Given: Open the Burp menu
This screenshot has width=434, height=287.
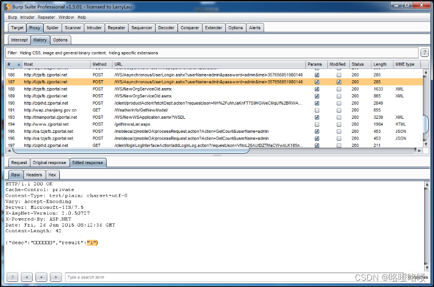Looking at the screenshot, I should pyautogui.click(x=12, y=17).
